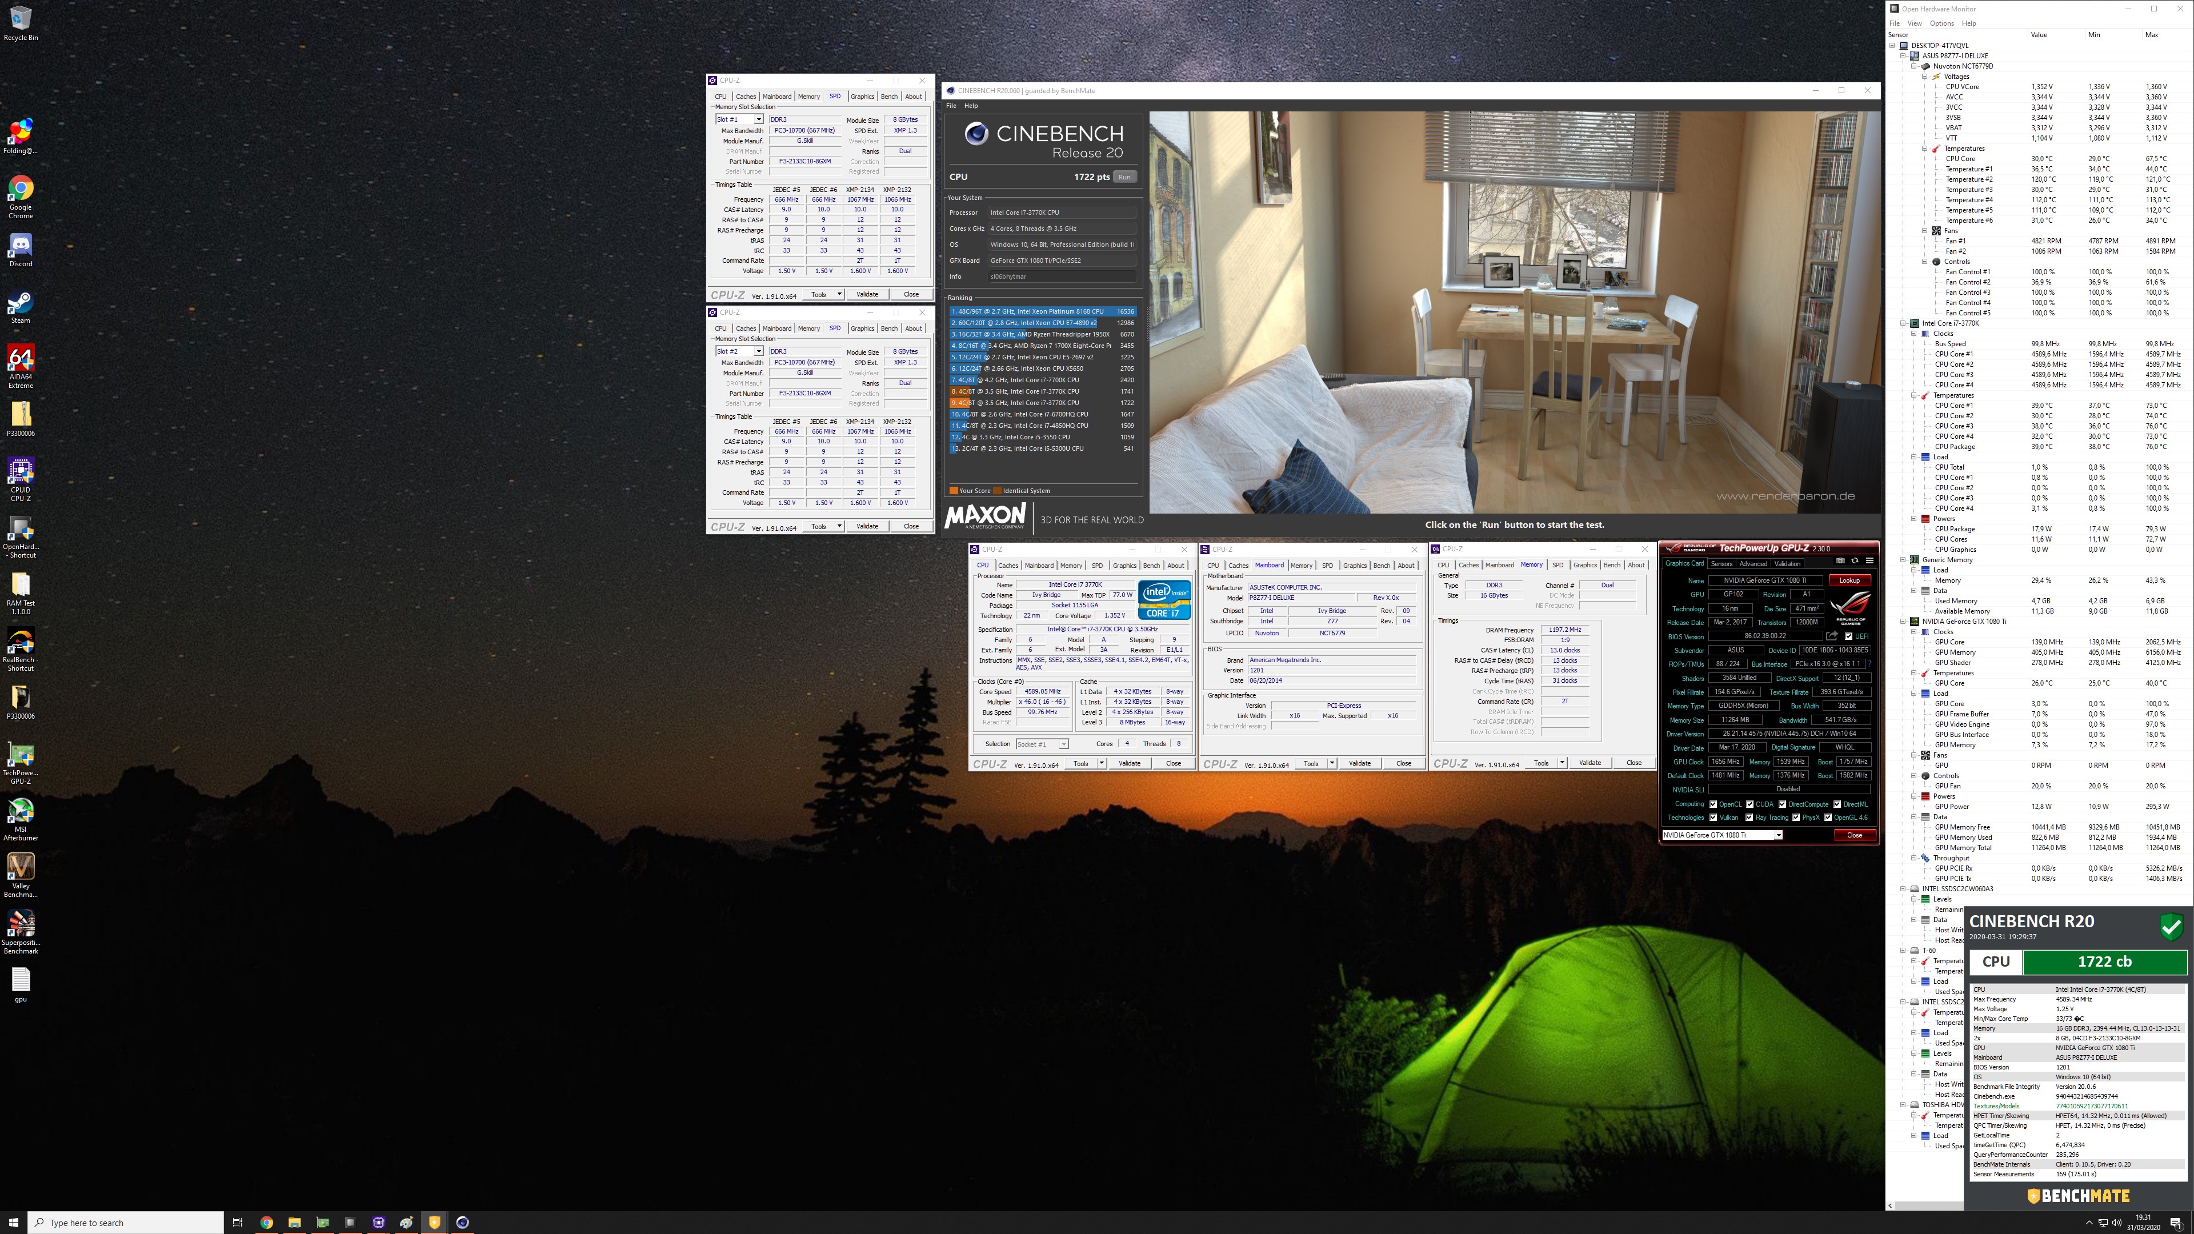Toggle the UEFI checkbox in GPU-Z
2194x1234 pixels.
point(1848,636)
